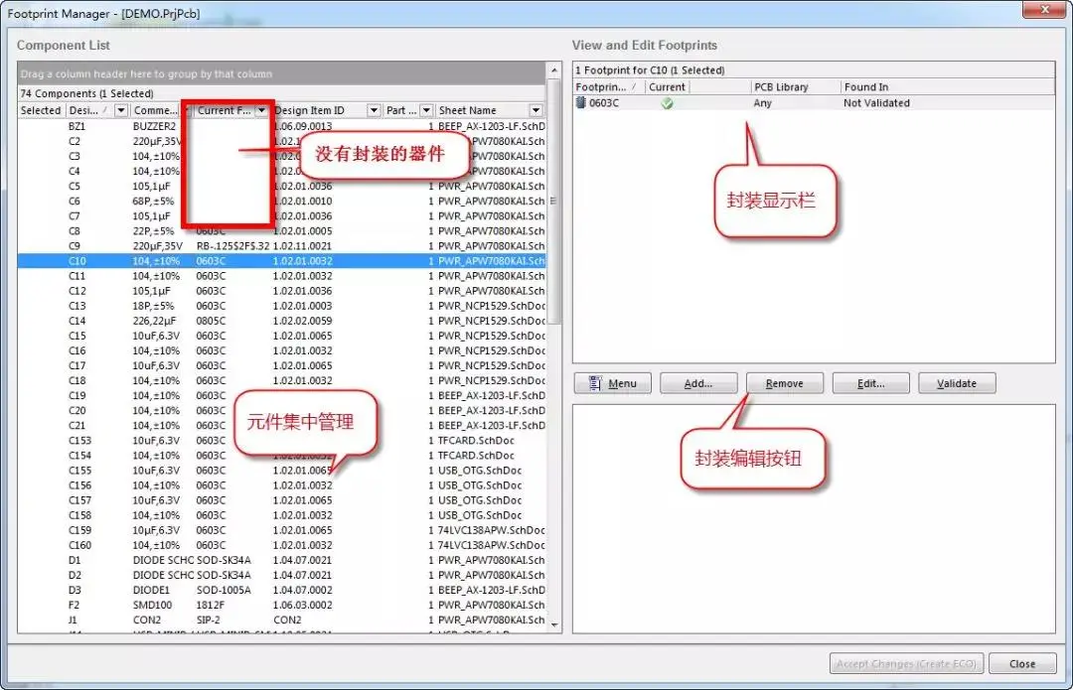Open the Edit... footprint dialog
This screenshot has width=1073, height=690.
871,383
